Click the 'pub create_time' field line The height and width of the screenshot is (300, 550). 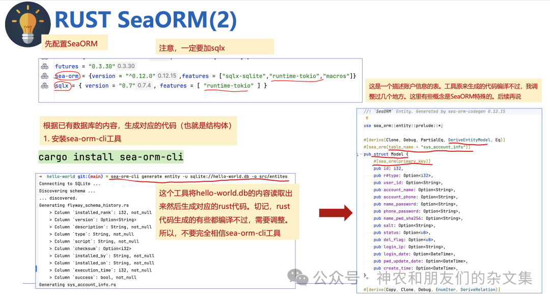(x=416, y=268)
